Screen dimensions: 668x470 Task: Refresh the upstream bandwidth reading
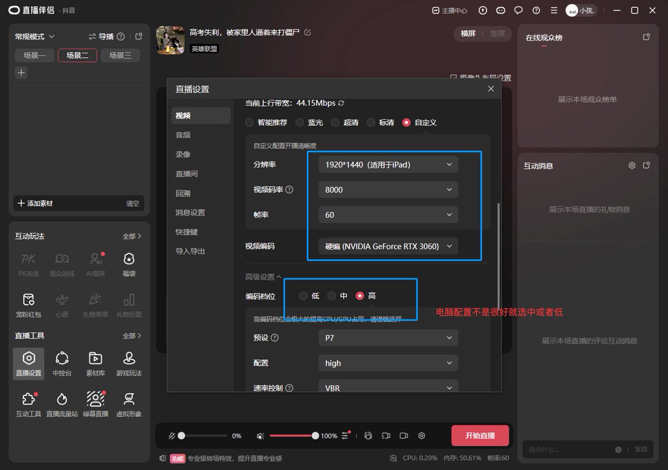341,103
